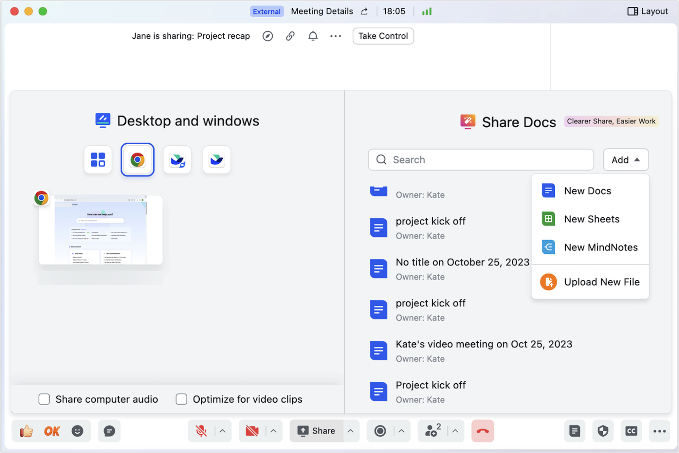Start the camera video
The height and width of the screenshot is (453, 679).
pyautogui.click(x=251, y=431)
